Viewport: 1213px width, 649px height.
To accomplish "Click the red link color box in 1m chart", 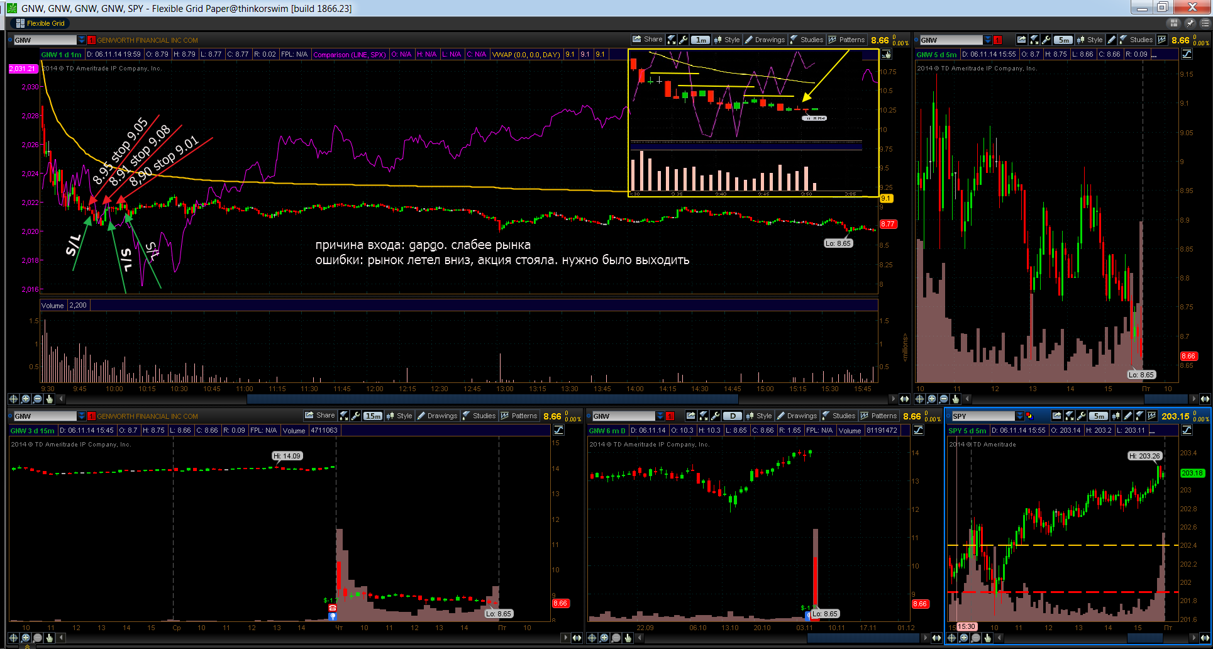I will point(91,40).
